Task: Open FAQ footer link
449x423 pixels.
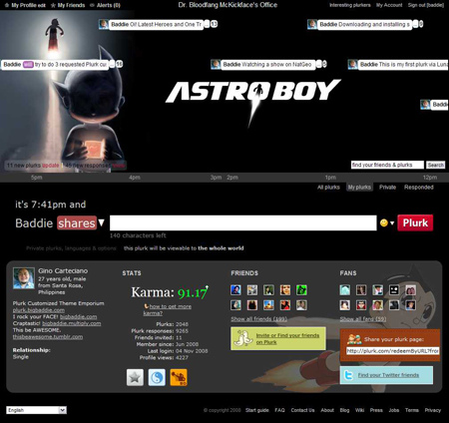Action: 279,410
